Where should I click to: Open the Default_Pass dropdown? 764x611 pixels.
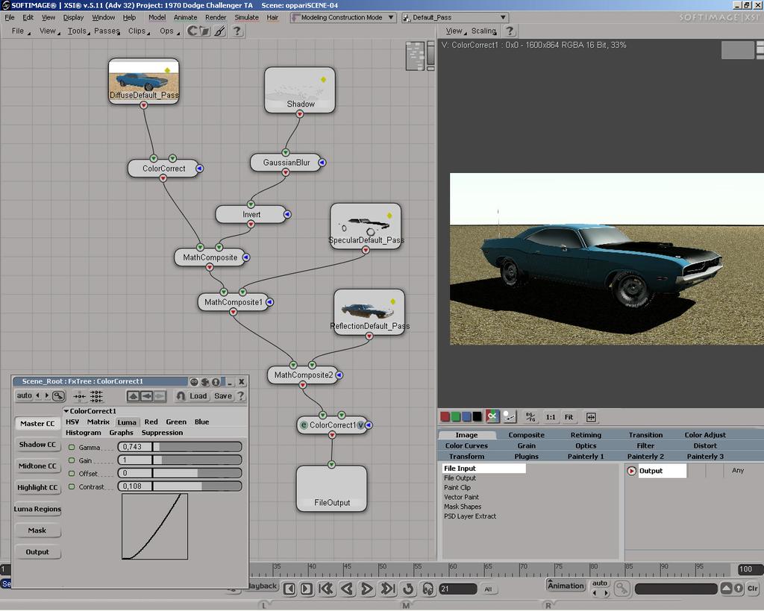(x=455, y=18)
